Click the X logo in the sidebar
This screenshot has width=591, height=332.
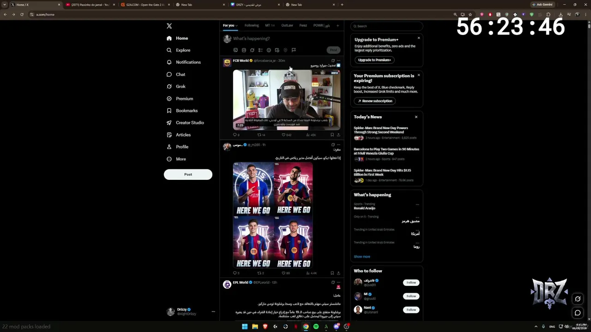click(x=169, y=26)
